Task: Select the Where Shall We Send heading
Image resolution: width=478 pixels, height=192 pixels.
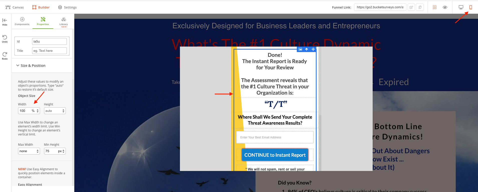Action: [x=275, y=120]
